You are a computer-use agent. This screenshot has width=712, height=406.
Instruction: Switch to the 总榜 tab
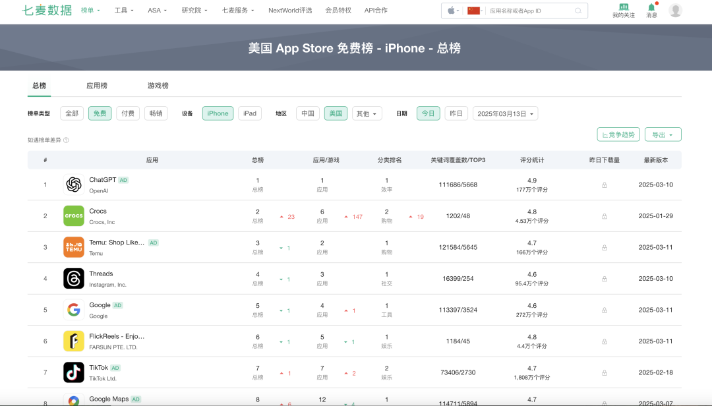(39, 86)
